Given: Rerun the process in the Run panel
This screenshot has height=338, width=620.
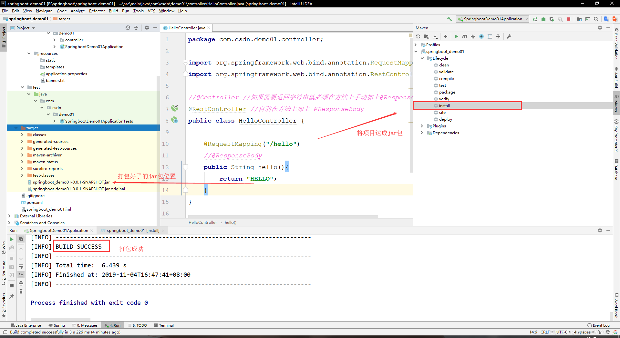Looking at the screenshot, I should 12,239.
